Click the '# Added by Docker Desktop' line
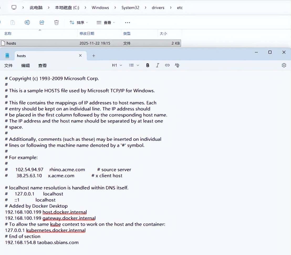Screen dimensions: 291x255 [36, 206]
